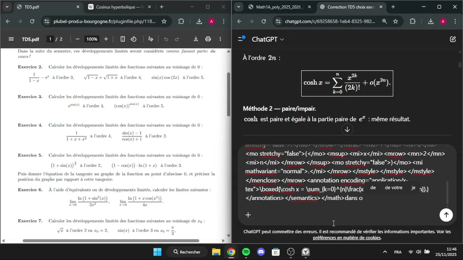Open Discord from the taskbar
The height and width of the screenshot is (260, 463).
click(x=261, y=252)
